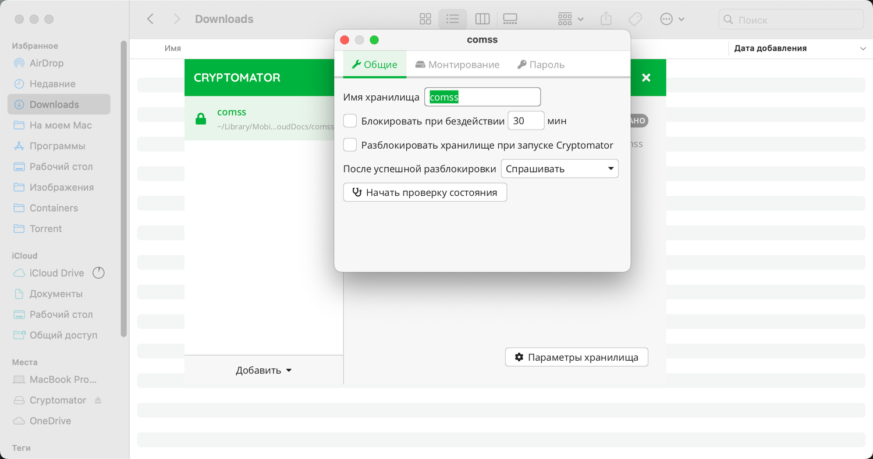Open Программы in Finder sidebar

point(59,146)
